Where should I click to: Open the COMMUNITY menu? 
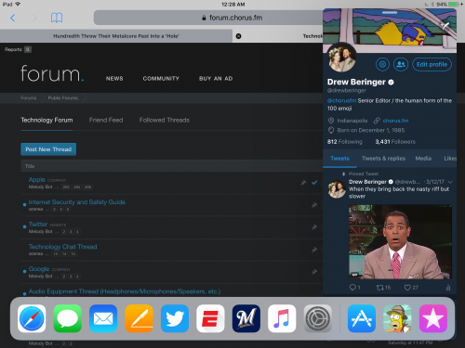[x=161, y=79]
